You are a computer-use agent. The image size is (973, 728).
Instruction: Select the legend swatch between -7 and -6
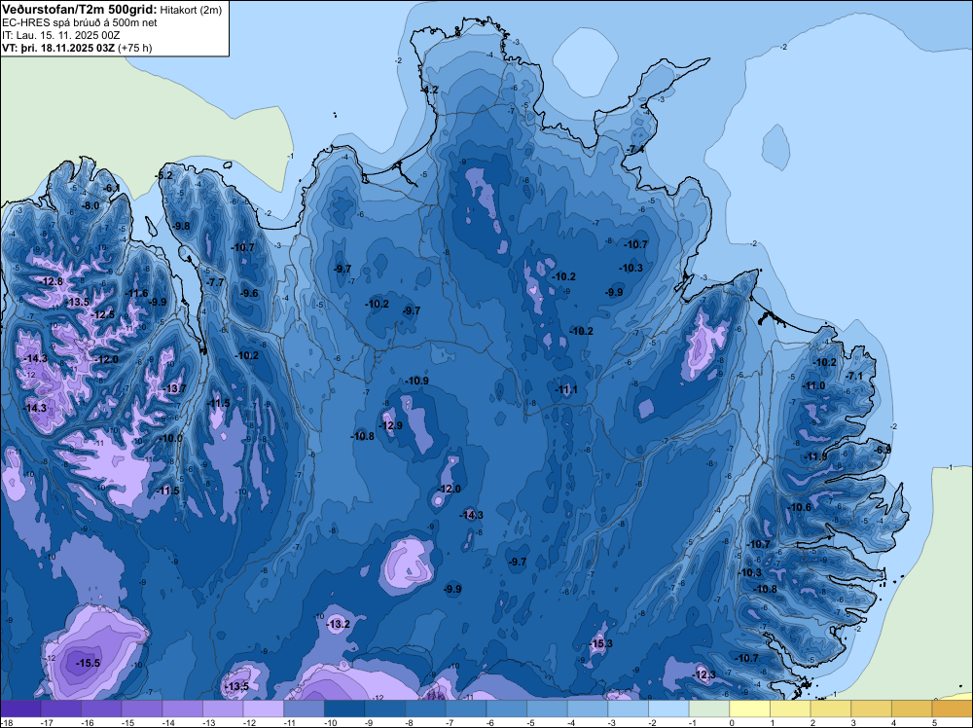coord(466,709)
